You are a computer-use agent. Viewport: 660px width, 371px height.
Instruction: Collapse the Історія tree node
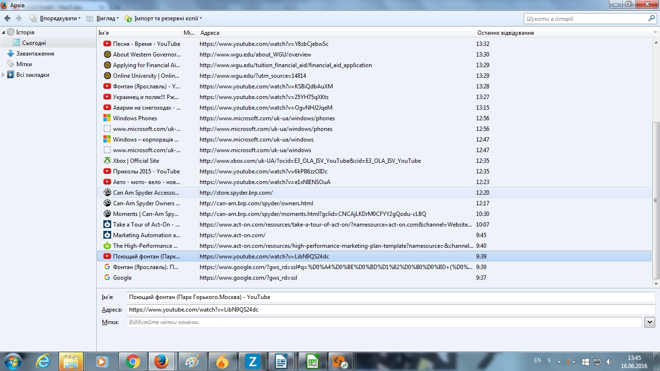click(3, 32)
